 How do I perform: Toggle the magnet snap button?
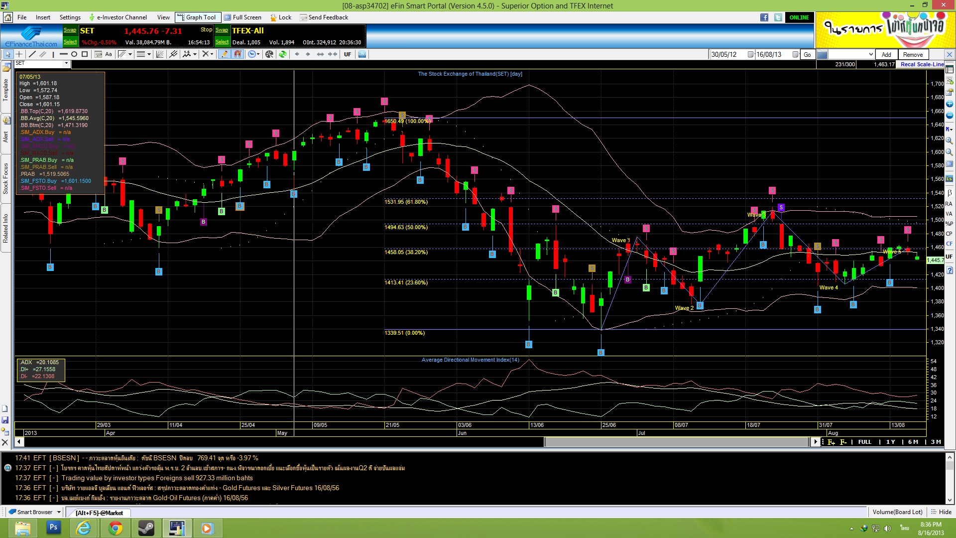tap(238, 54)
